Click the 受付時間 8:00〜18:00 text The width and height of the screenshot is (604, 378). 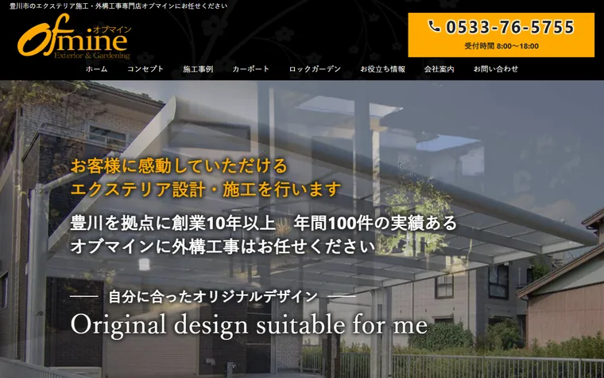pos(501,46)
